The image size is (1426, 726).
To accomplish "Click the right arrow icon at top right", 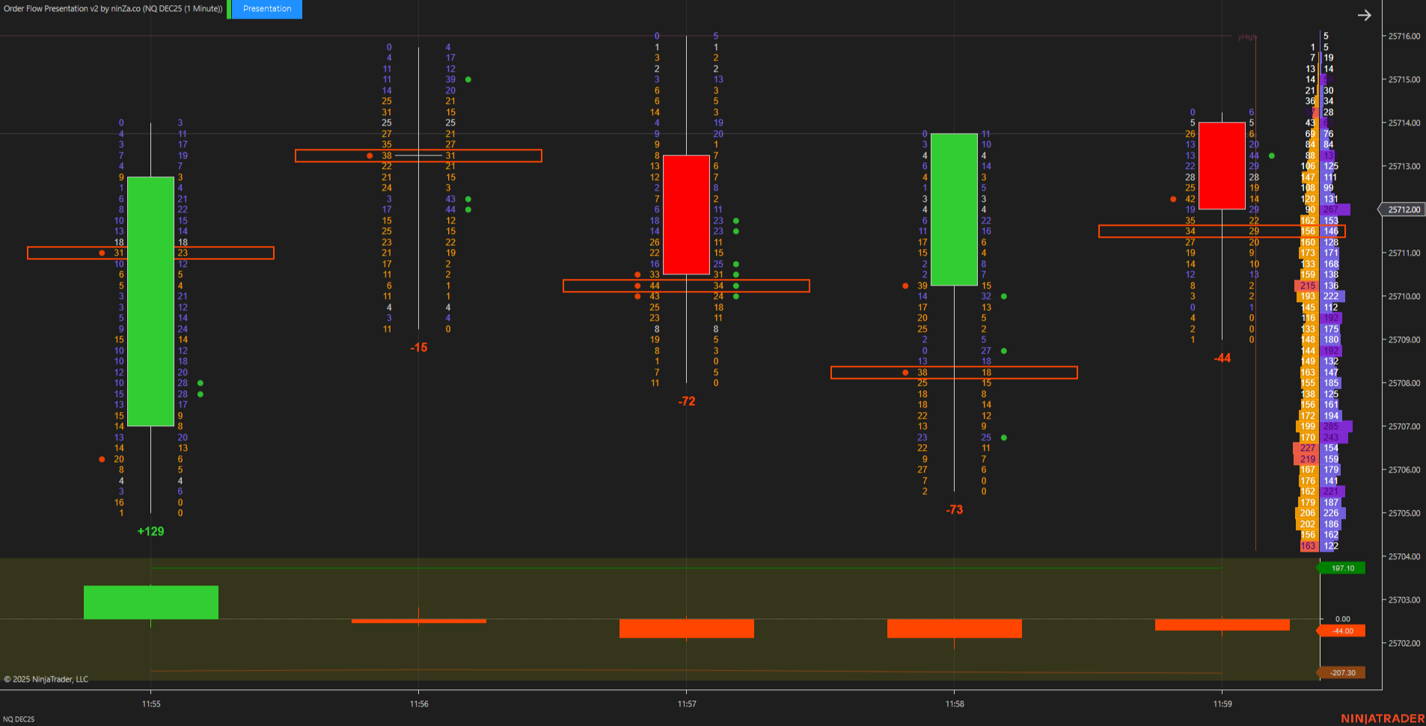I will pos(1364,15).
